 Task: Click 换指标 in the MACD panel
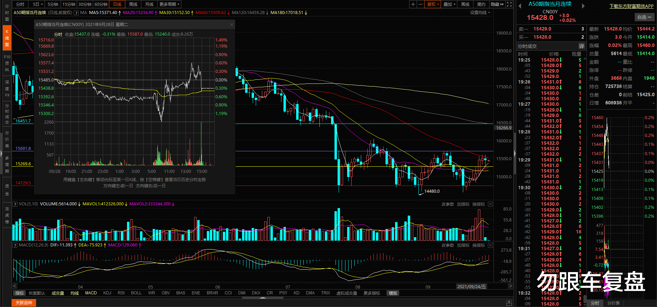479,245
